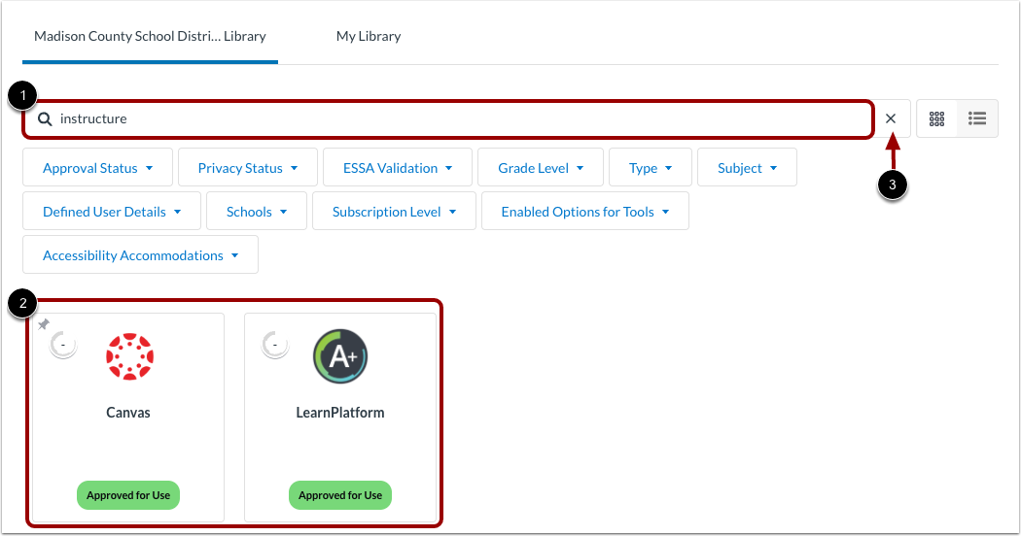
Task: Expand Accessibility Accommodations filter
Action: click(x=140, y=255)
